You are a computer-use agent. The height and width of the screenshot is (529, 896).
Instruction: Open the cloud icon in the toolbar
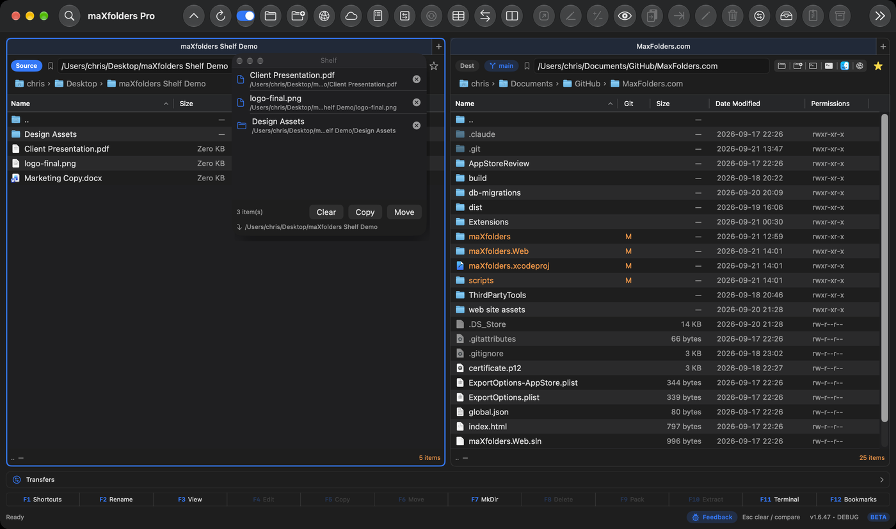point(351,16)
